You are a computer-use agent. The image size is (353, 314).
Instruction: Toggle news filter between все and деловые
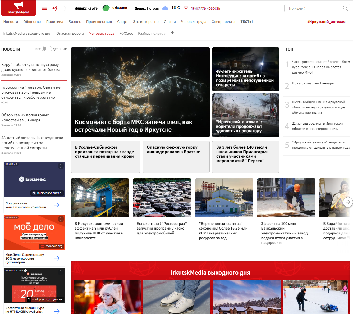pyautogui.click(x=47, y=49)
